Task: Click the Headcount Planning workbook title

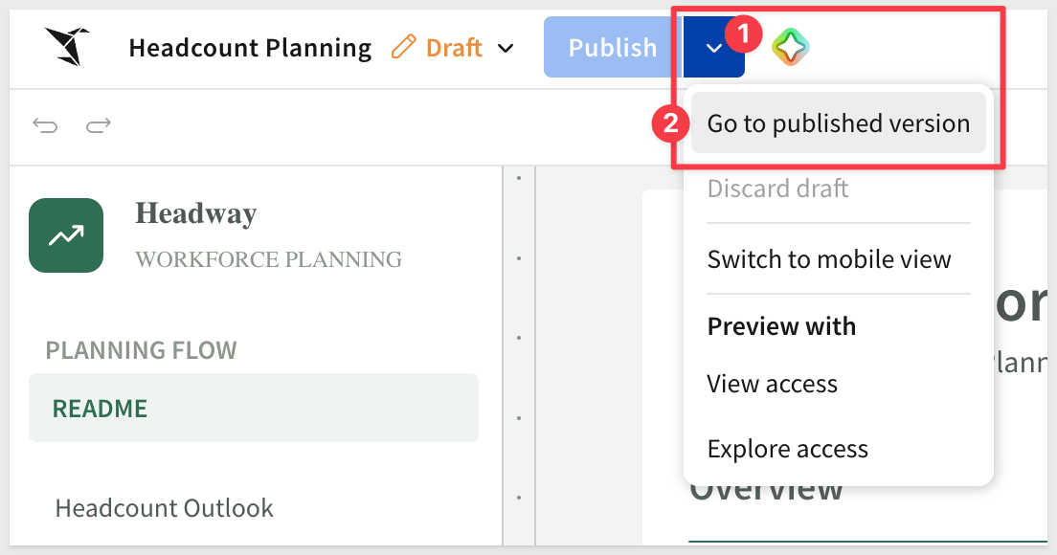Action: [x=250, y=48]
